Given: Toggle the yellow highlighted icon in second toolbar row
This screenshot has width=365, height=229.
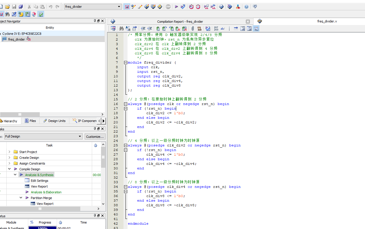Looking at the screenshot, I should [x=21, y=14].
